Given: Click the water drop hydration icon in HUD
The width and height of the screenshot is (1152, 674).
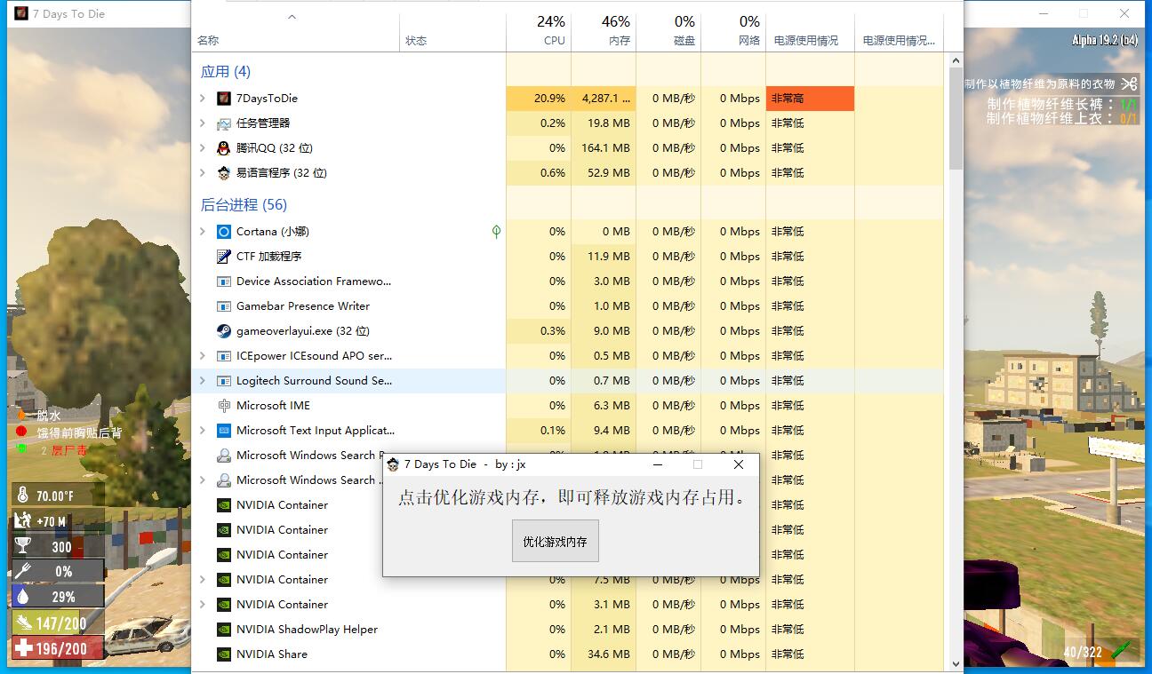Looking at the screenshot, I should point(22,597).
